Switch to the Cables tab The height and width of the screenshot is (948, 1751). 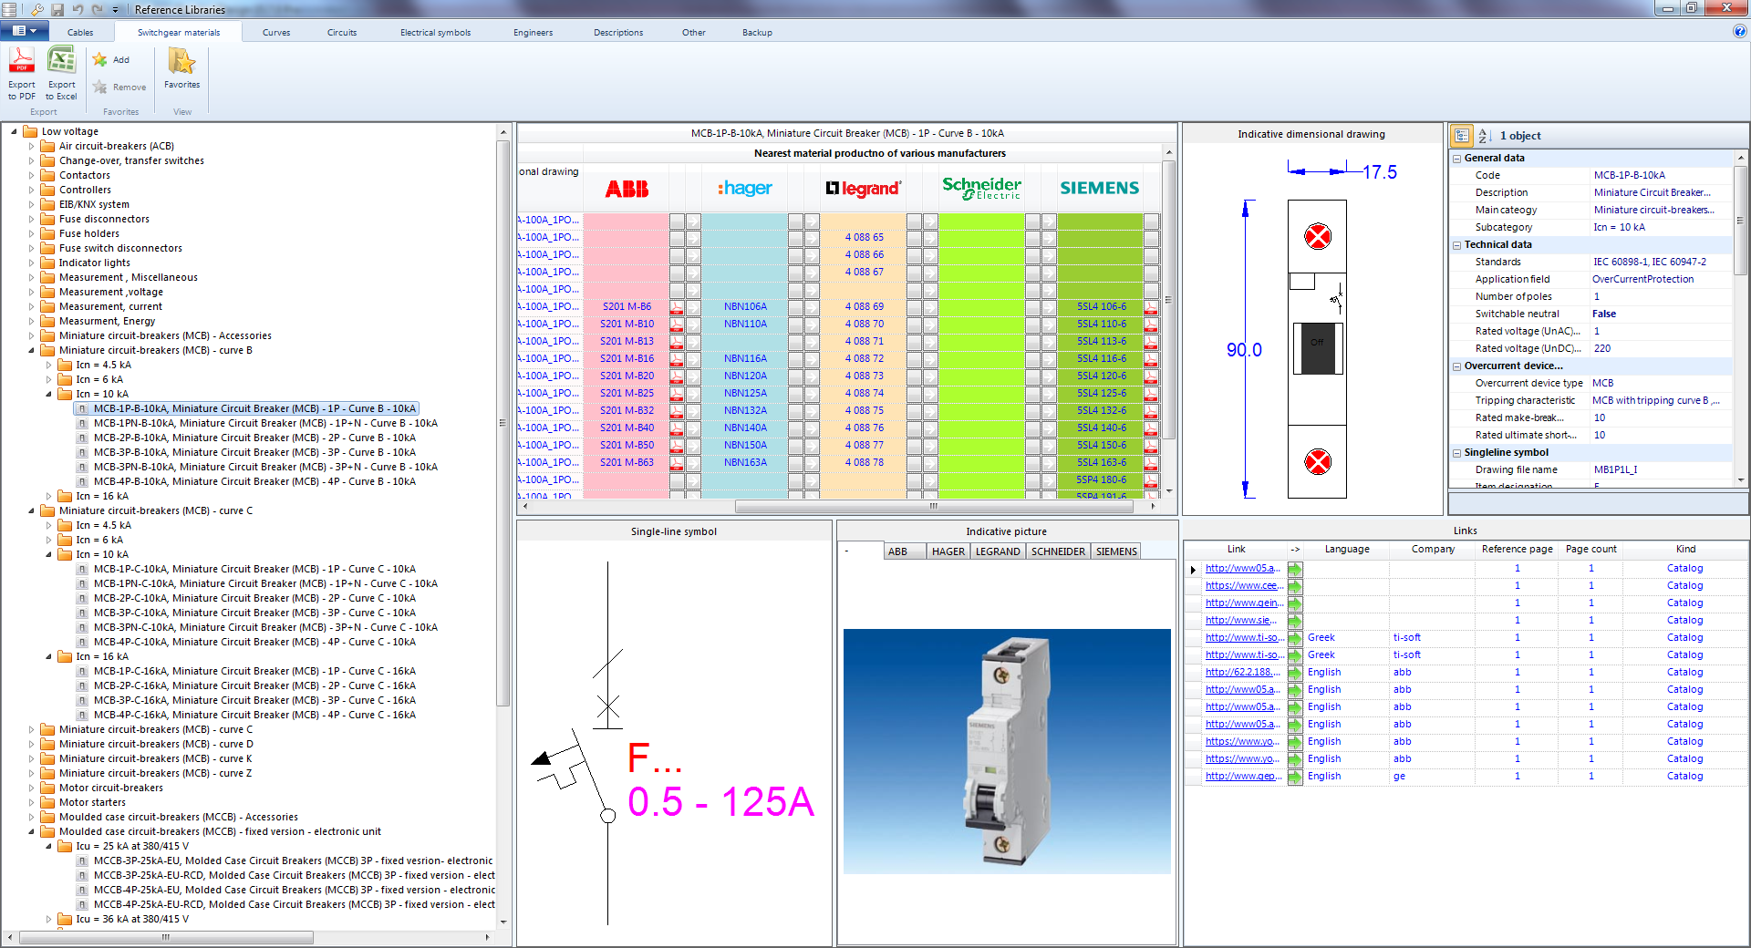(x=80, y=33)
